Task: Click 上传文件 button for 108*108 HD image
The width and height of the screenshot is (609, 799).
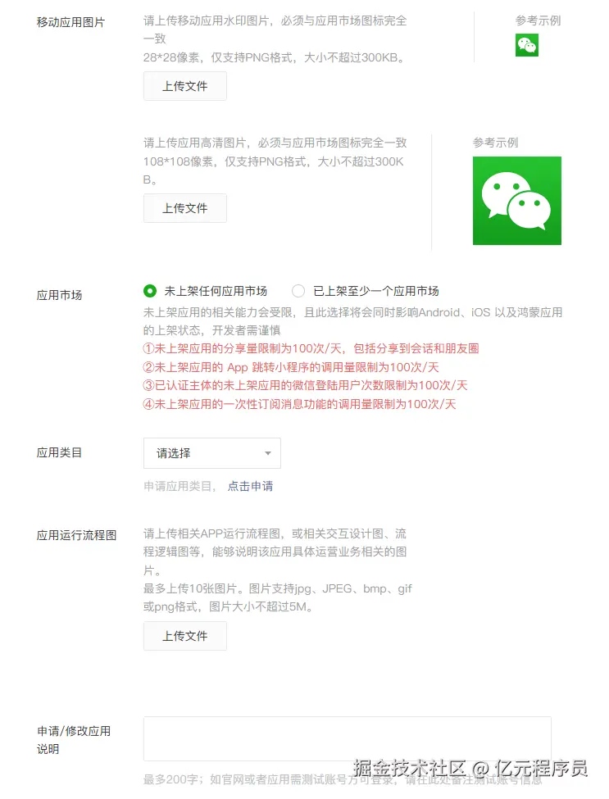Action: 185,208
